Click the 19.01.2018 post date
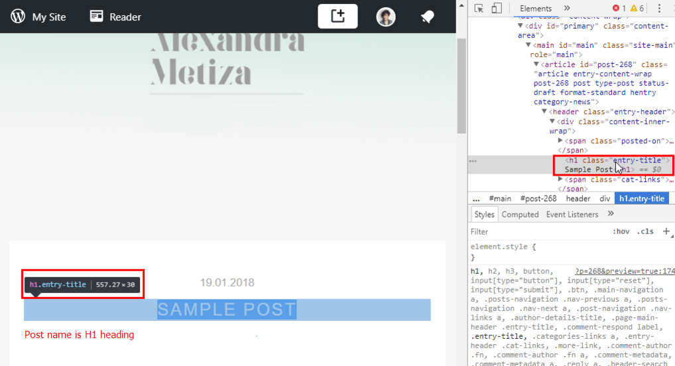The image size is (675, 366). (227, 283)
